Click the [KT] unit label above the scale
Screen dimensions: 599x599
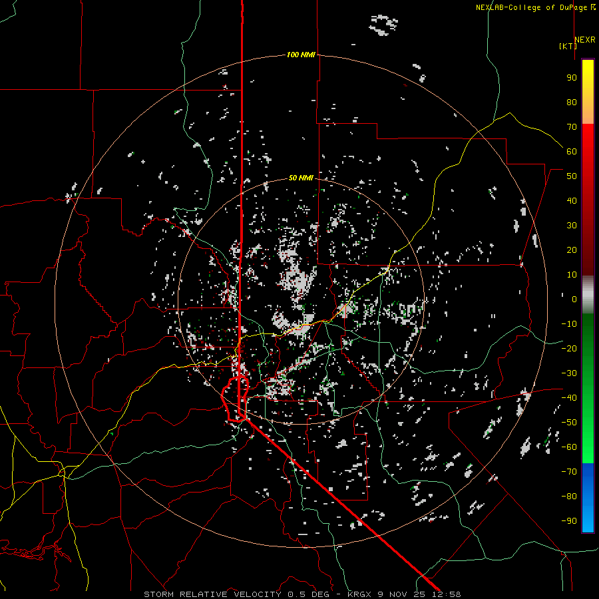(x=568, y=46)
